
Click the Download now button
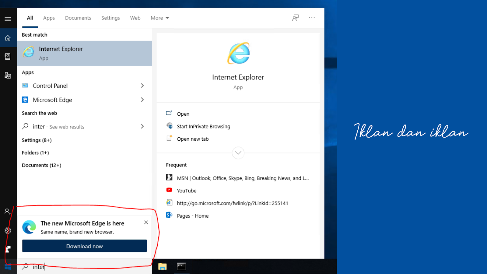84,246
